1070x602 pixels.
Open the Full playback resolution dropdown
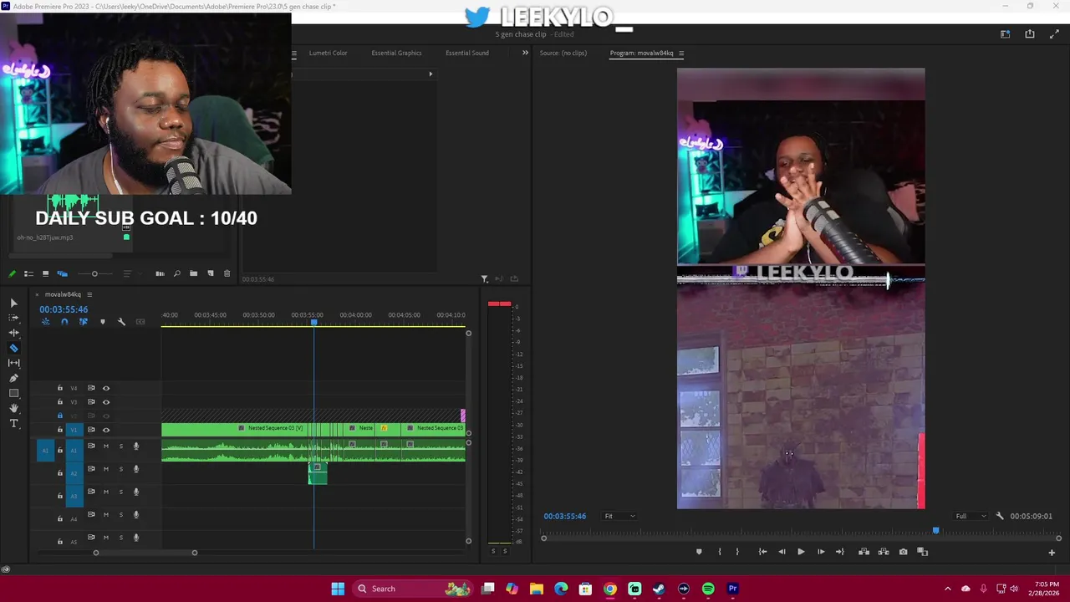(x=971, y=516)
